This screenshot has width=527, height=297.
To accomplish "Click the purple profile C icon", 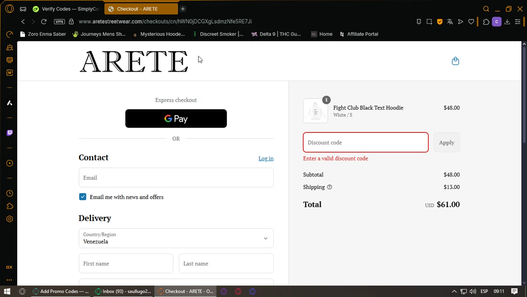I will point(497,22).
